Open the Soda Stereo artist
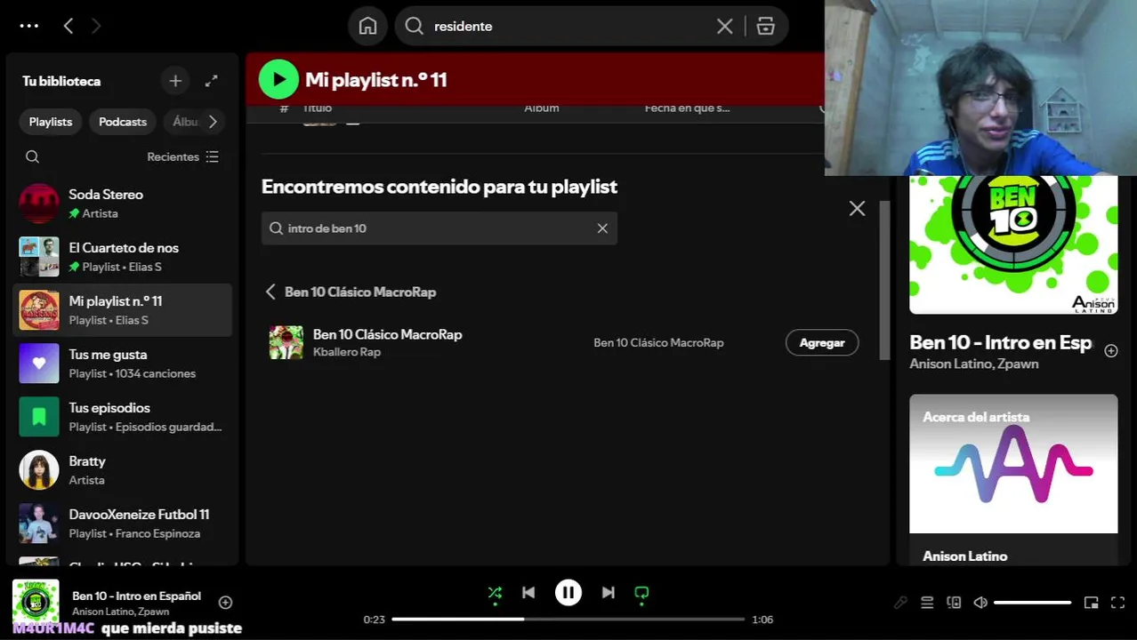This screenshot has width=1137, height=640. point(123,204)
